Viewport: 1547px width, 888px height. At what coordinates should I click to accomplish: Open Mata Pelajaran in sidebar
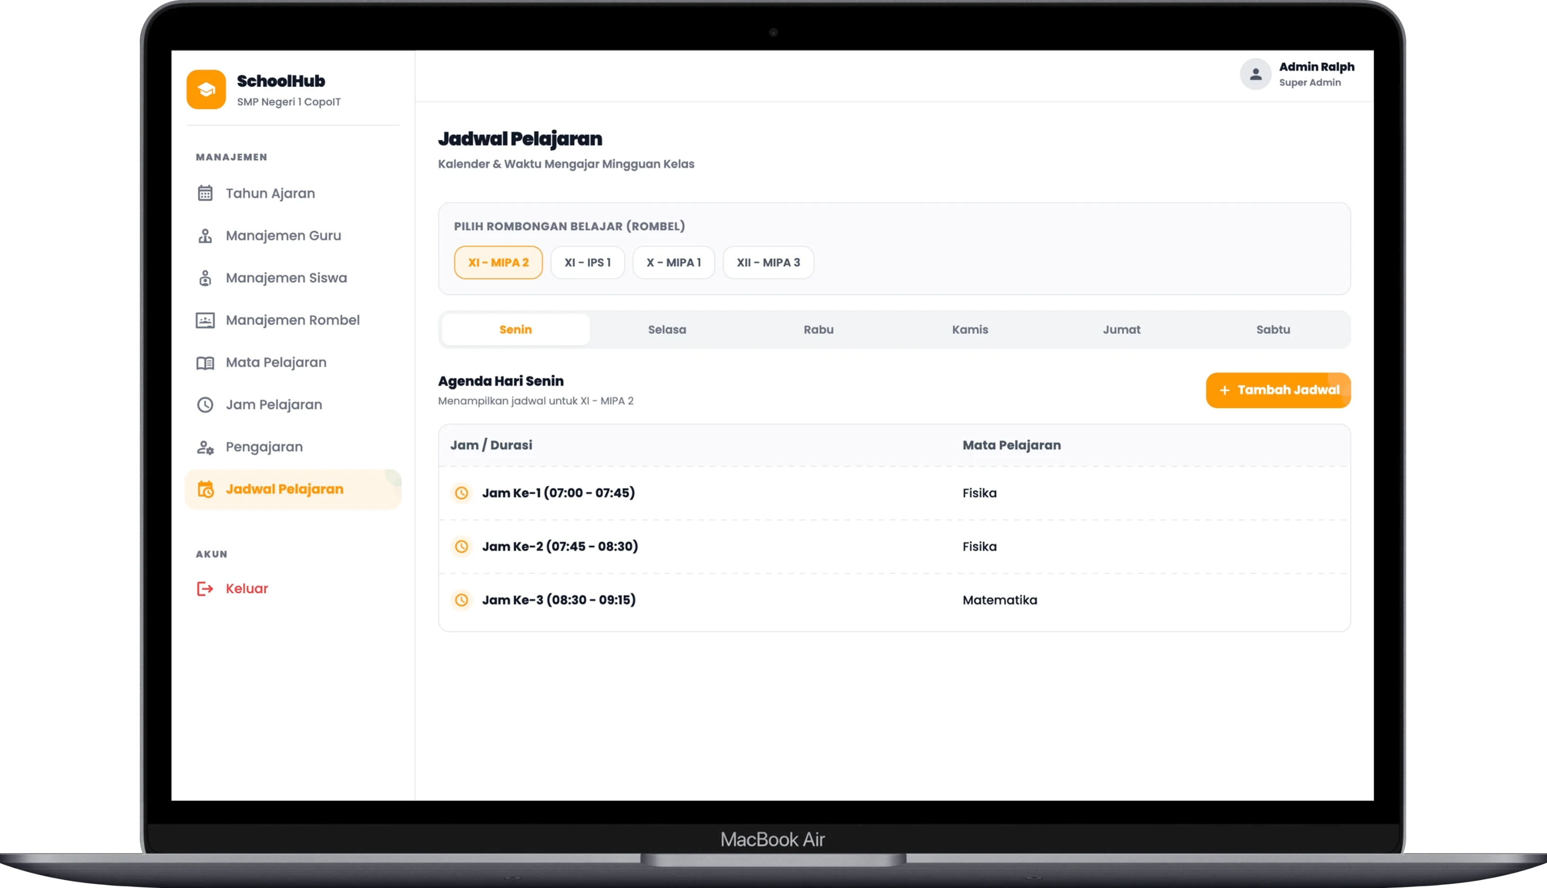coord(293,363)
